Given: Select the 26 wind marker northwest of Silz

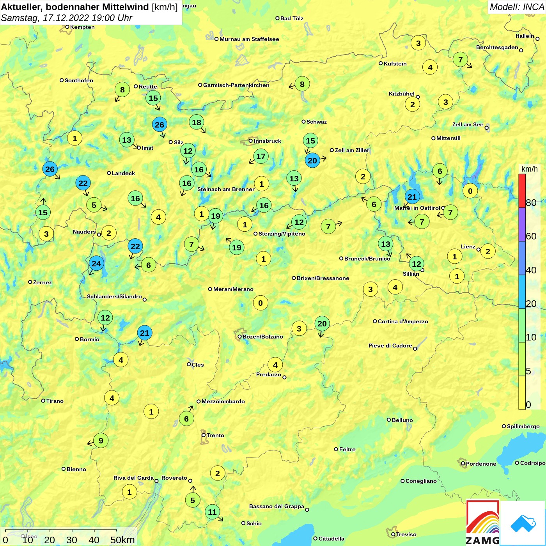Looking at the screenshot, I should 160,125.
